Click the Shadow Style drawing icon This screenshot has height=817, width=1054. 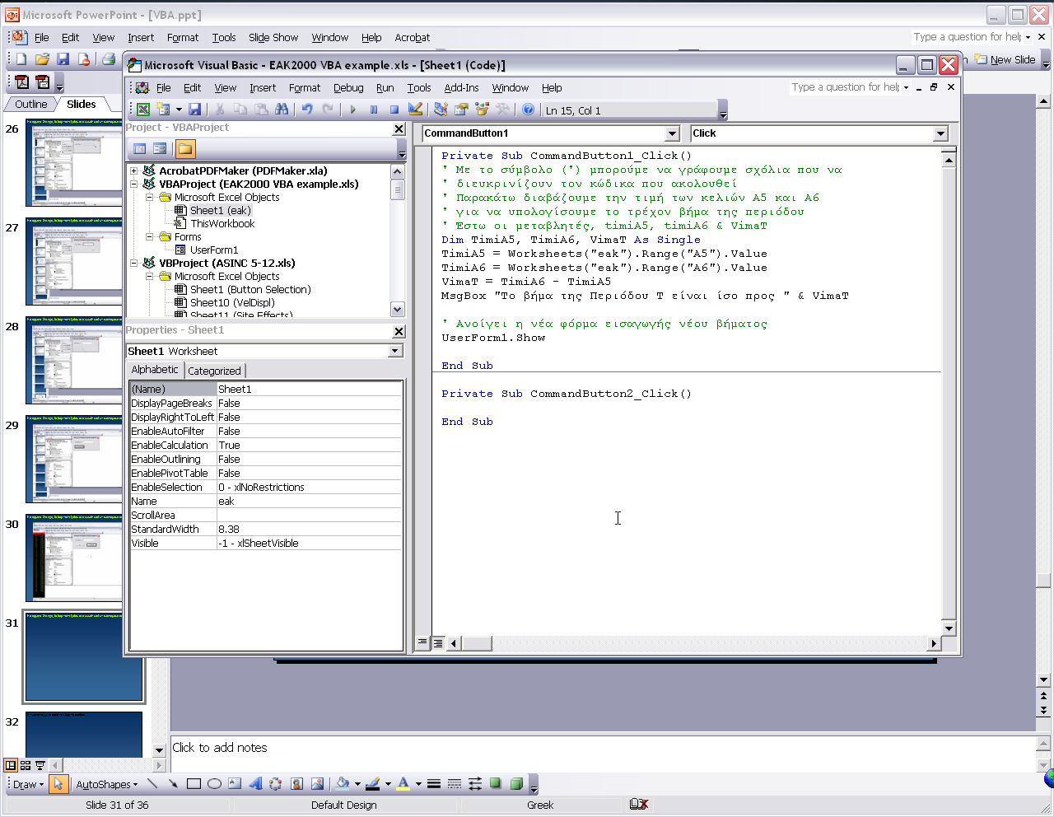pyautogui.click(x=496, y=784)
